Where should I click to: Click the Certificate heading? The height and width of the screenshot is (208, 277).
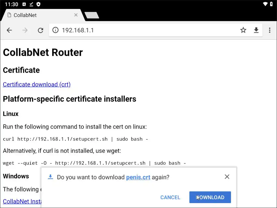[21, 70]
